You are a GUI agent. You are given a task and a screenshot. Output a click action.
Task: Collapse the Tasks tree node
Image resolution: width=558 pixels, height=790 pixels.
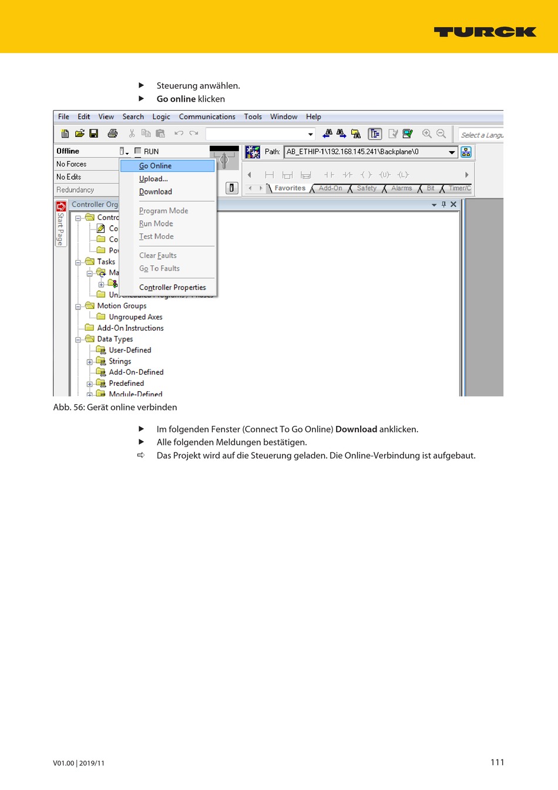tap(78, 262)
